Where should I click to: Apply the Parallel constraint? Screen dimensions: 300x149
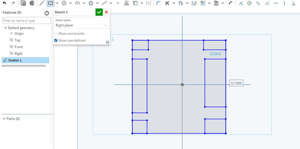pos(258,3)
